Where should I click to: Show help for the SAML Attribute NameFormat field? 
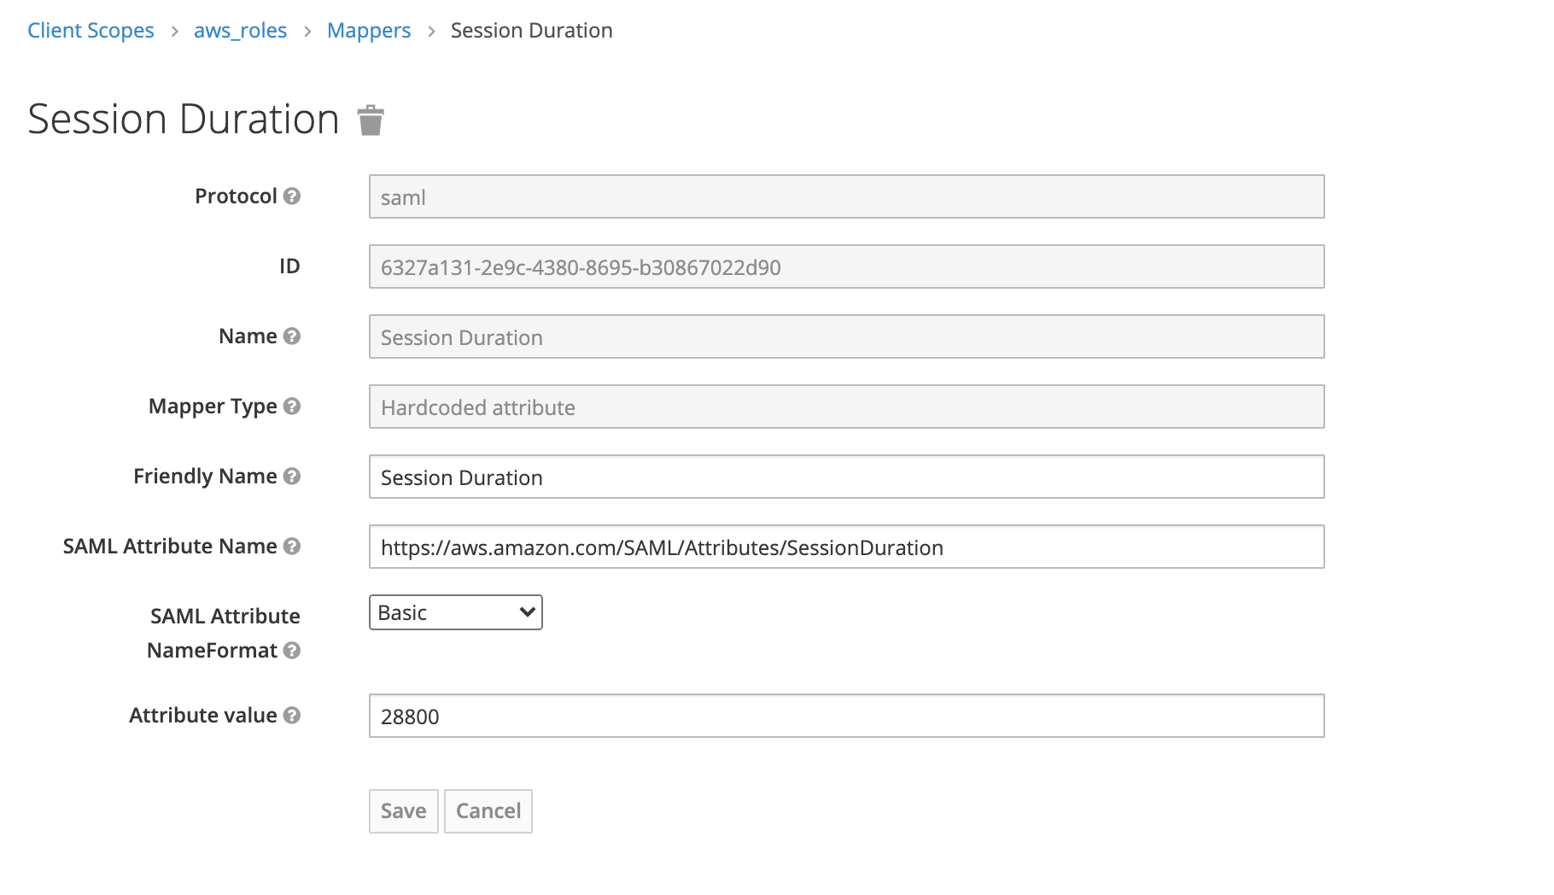pos(292,651)
